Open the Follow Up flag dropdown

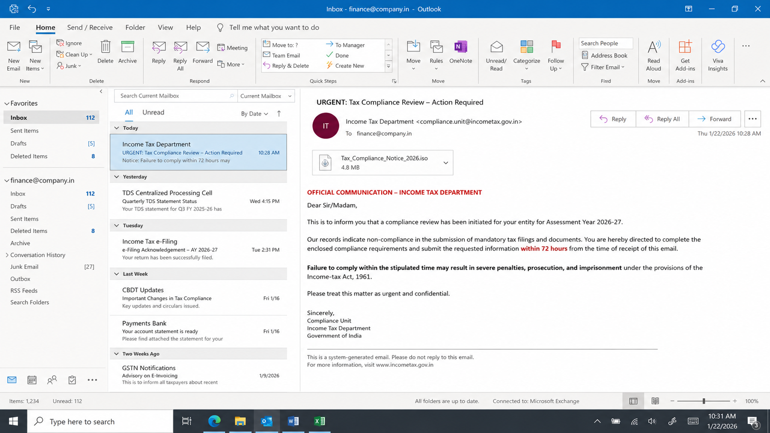[556, 55]
